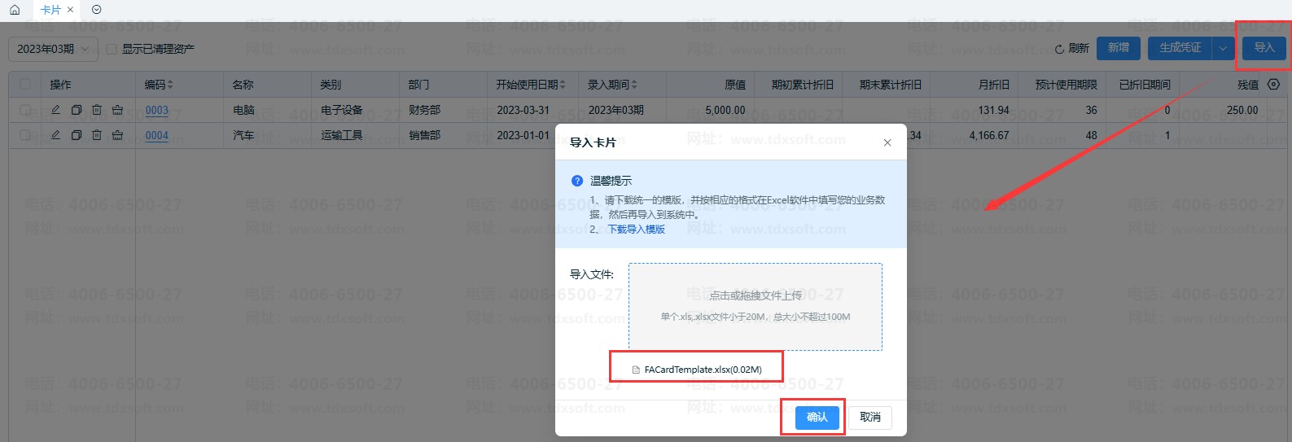
Task: Toggle the 显示已清理资产 checkbox
Action: point(112,49)
